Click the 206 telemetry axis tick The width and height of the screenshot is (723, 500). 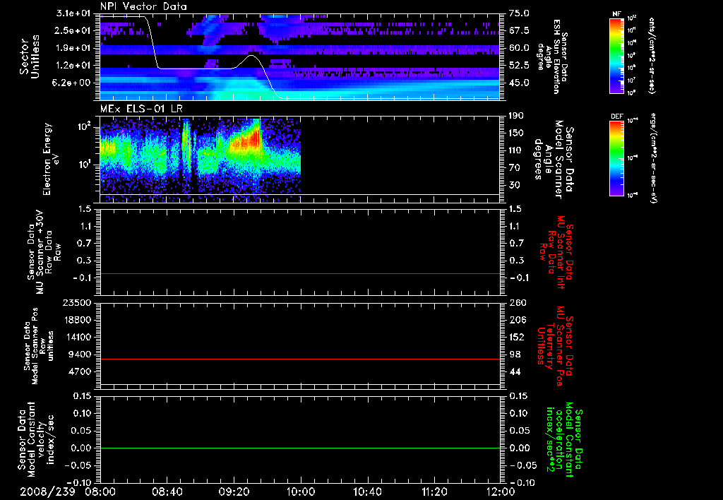tap(516, 320)
